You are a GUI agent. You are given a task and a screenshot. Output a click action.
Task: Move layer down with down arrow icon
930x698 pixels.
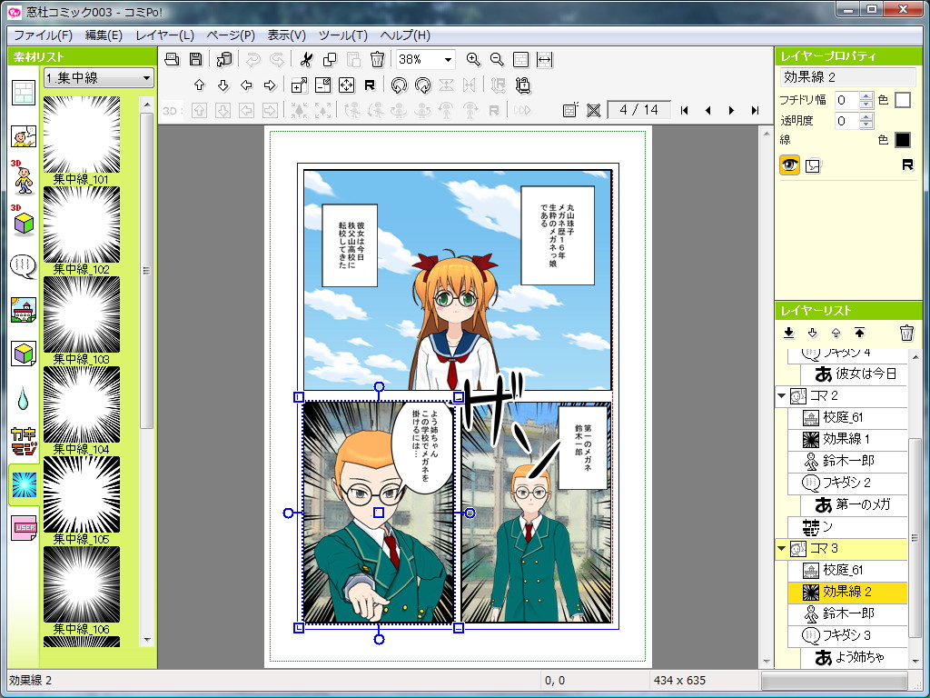pyautogui.click(x=223, y=85)
